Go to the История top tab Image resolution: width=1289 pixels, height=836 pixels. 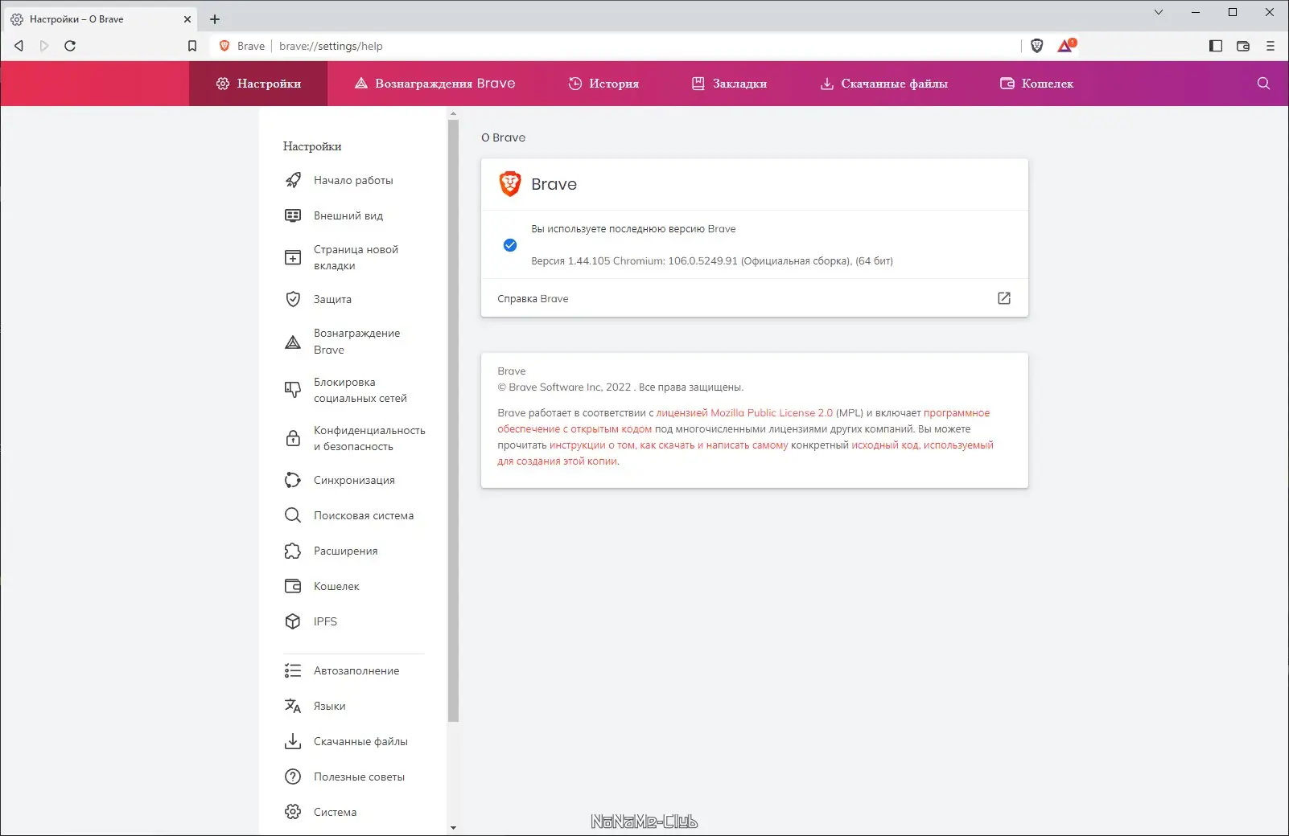(x=603, y=84)
